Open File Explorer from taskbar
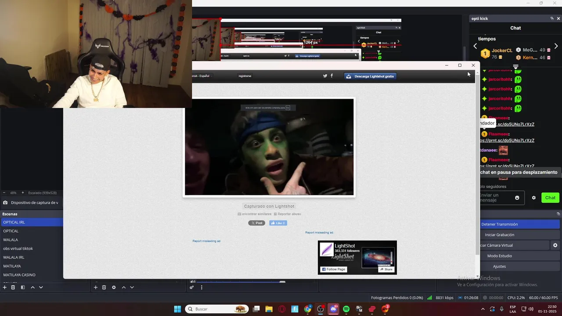The image size is (562, 316). pyautogui.click(x=269, y=309)
